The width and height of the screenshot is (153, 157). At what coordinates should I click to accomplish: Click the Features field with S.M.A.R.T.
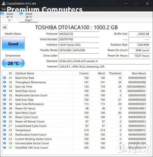(105, 67)
